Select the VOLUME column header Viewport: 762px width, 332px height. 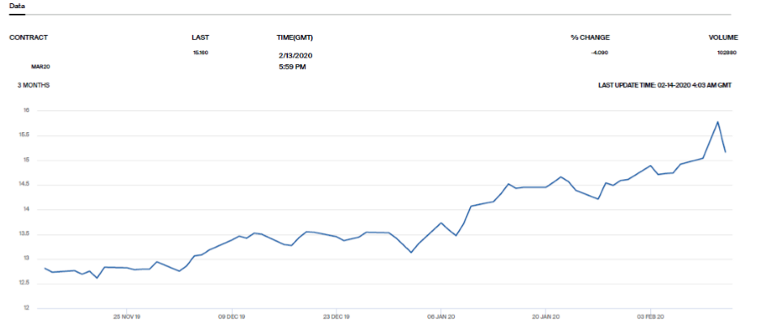[x=723, y=37]
